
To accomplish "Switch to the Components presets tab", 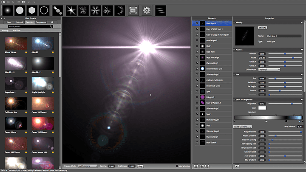I will coord(41,22).
